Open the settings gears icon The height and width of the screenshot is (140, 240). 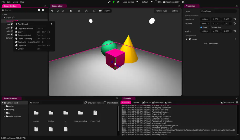point(183,2)
